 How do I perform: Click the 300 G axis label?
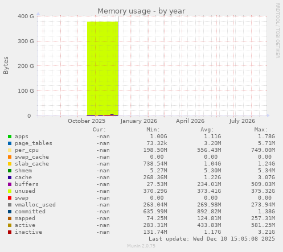pos(26,41)
